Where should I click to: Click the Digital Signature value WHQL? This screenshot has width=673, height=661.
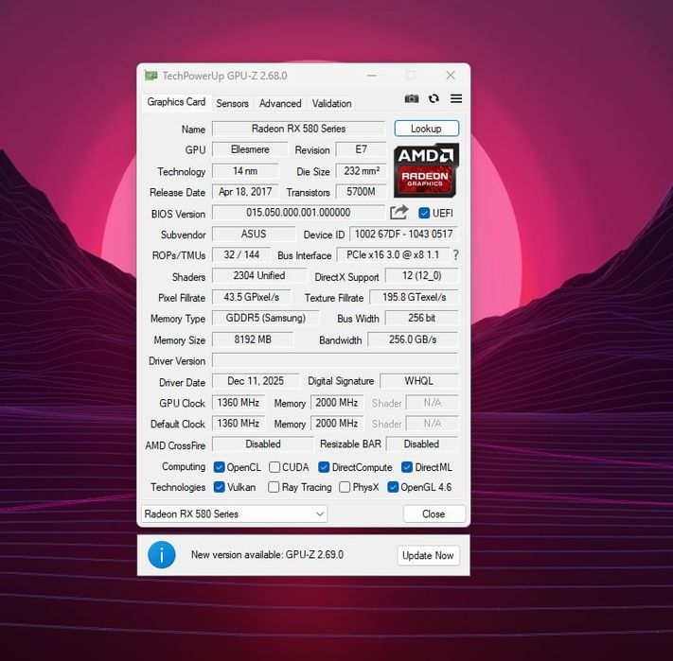[419, 381]
